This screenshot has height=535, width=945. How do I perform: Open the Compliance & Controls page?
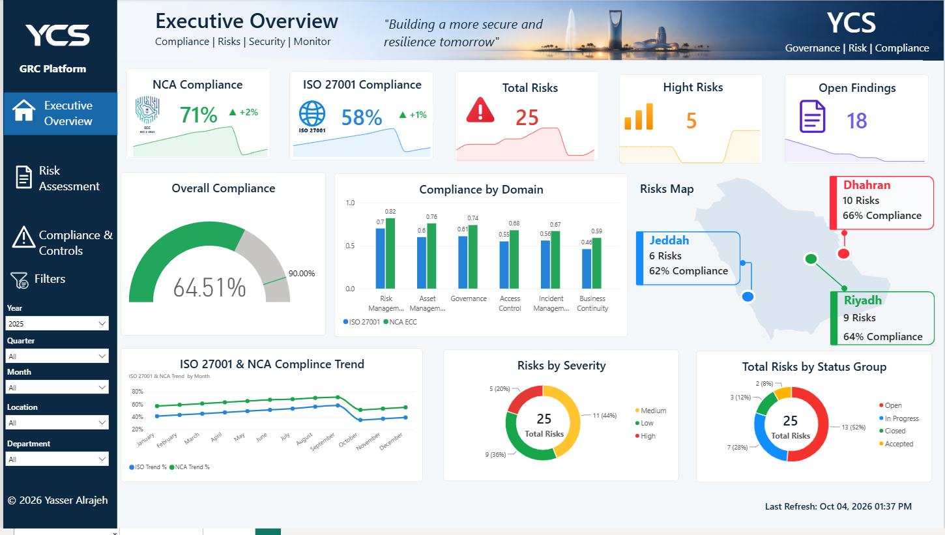coord(60,242)
